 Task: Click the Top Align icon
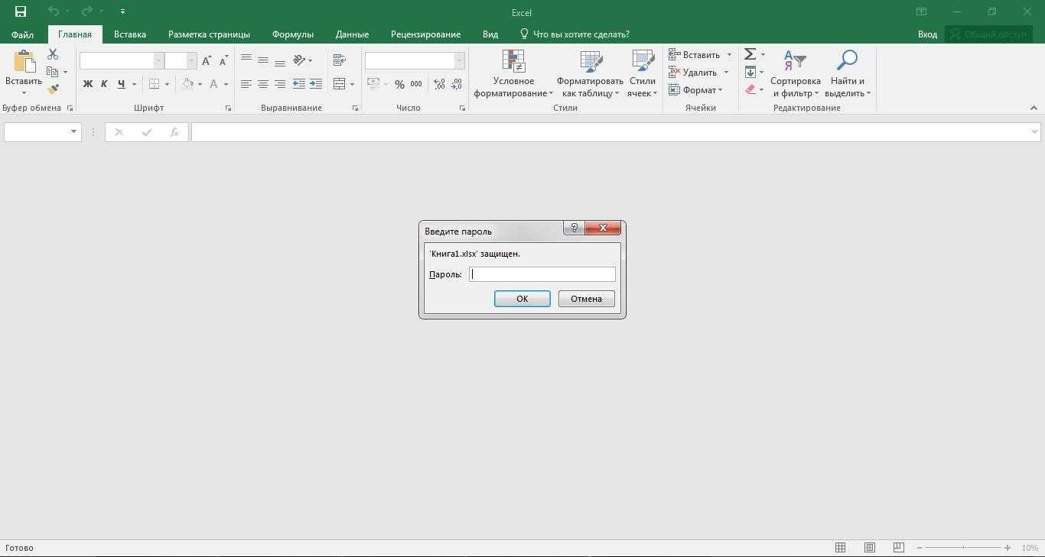[x=246, y=60]
